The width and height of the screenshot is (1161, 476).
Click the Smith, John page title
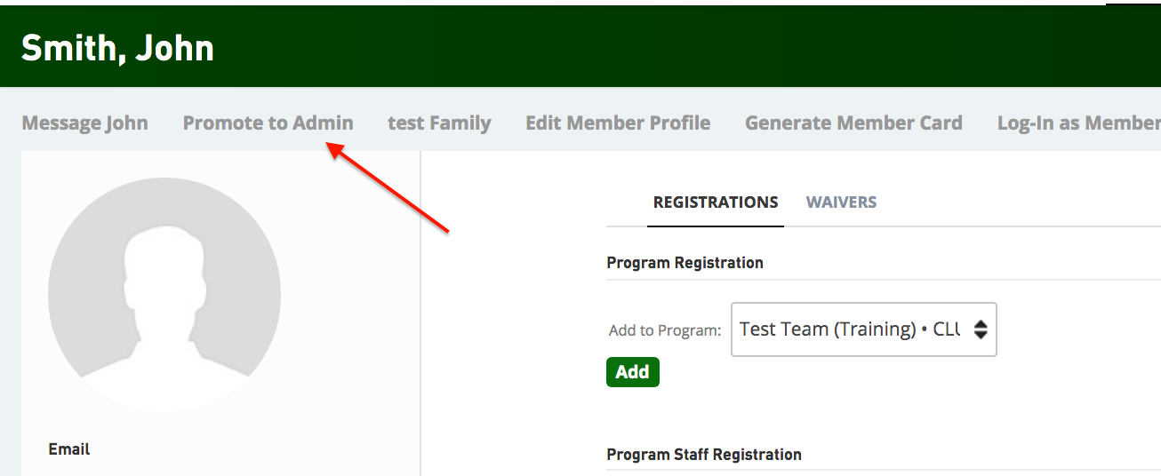tap(117, 48)
